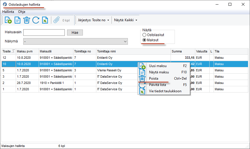Click Enklanti Oy in Tosite 12 row
This screenshot has width=250, height=149.
(x=133, y=58)
